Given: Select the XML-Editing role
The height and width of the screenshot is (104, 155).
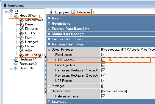Looking at the screenshot, I should 33,55.
